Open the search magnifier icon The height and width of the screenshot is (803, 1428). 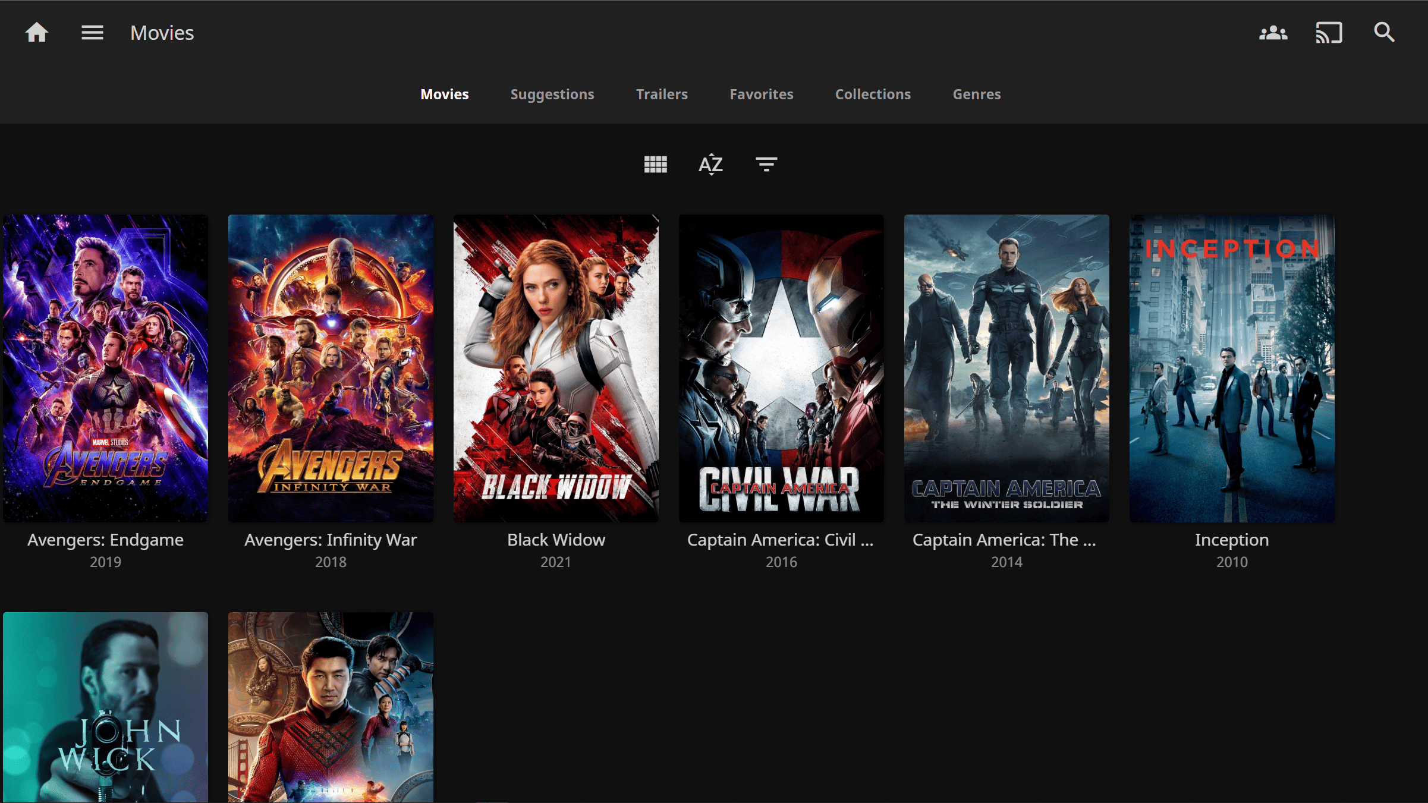click(1384, 32)
